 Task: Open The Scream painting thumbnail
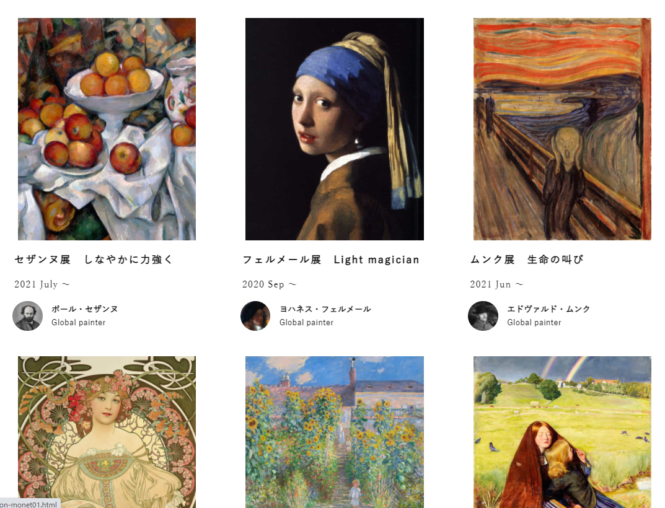click(x=562, y=129)
